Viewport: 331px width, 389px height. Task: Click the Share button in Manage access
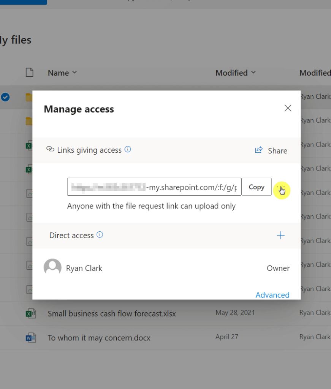tap(271, 150)
